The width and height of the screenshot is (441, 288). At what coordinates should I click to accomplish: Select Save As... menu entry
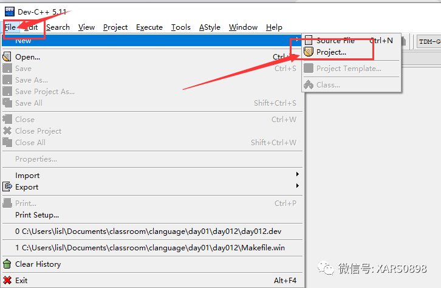click(x=152, y=80)
